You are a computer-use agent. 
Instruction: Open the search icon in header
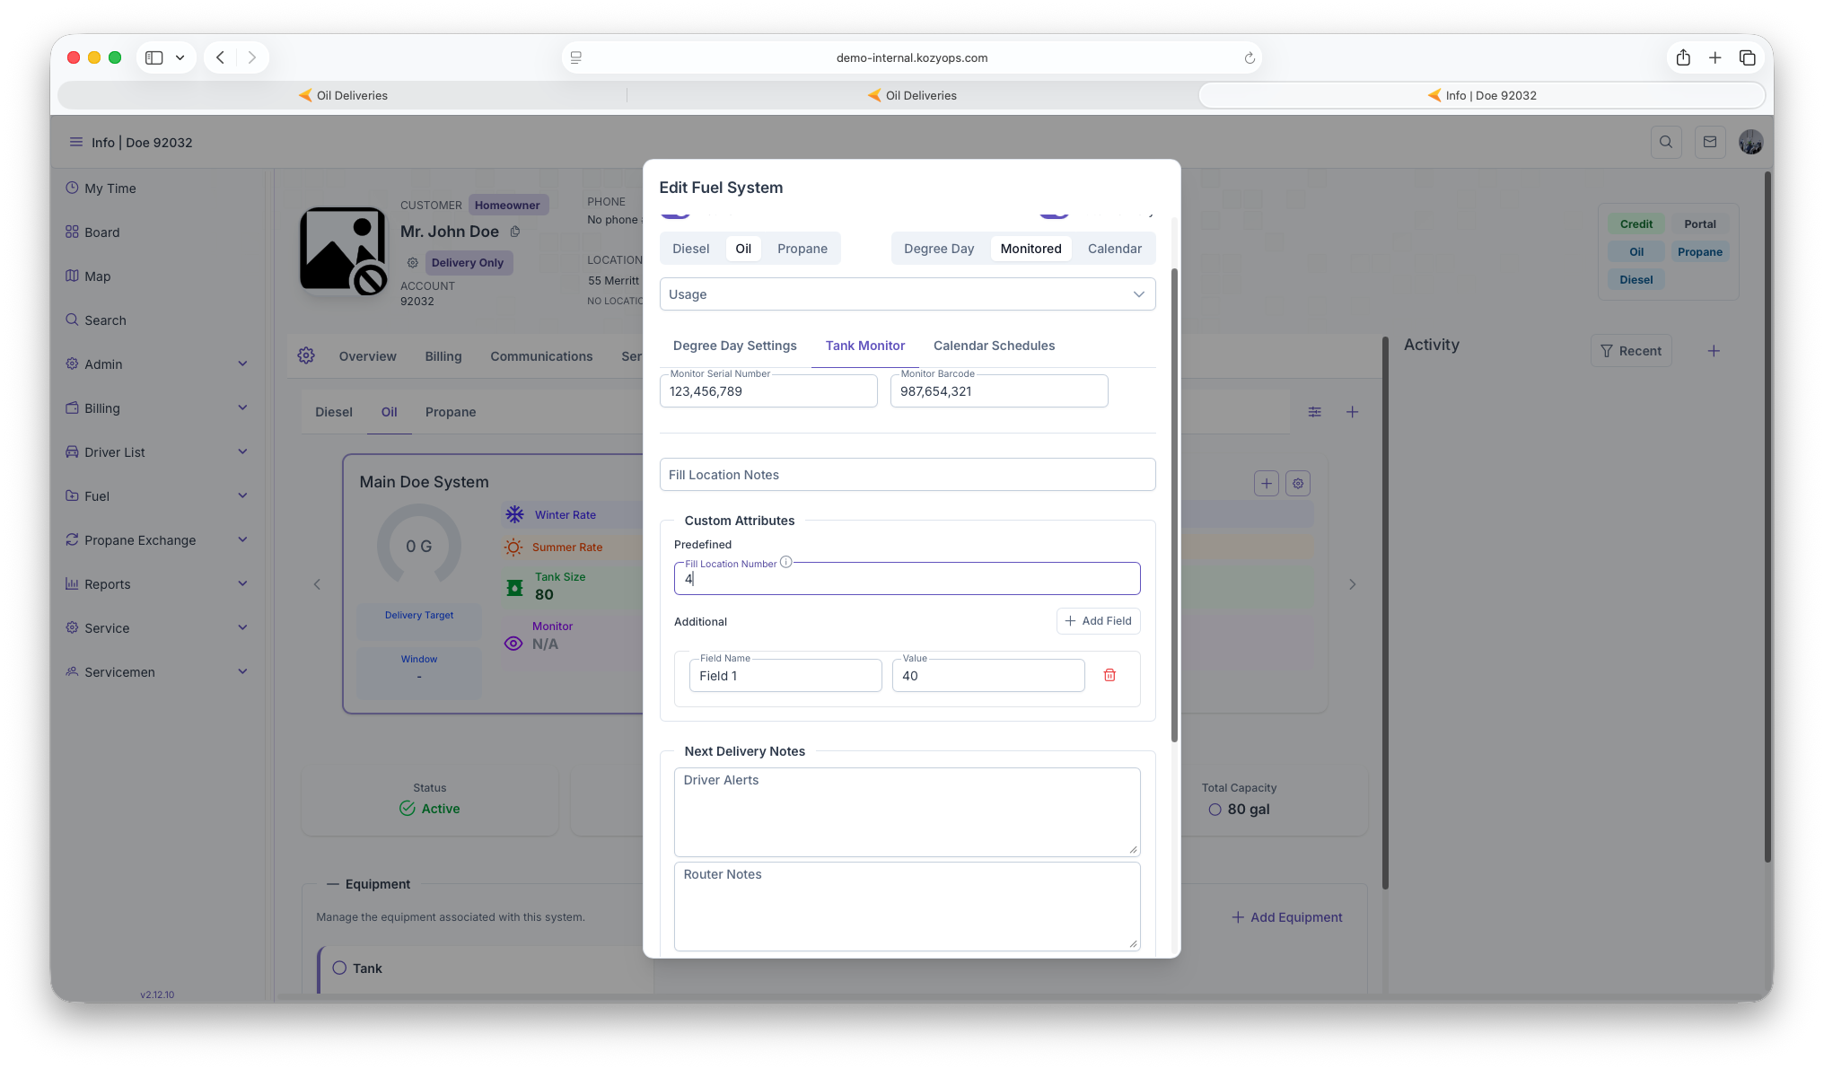[x=1666, y=142]
